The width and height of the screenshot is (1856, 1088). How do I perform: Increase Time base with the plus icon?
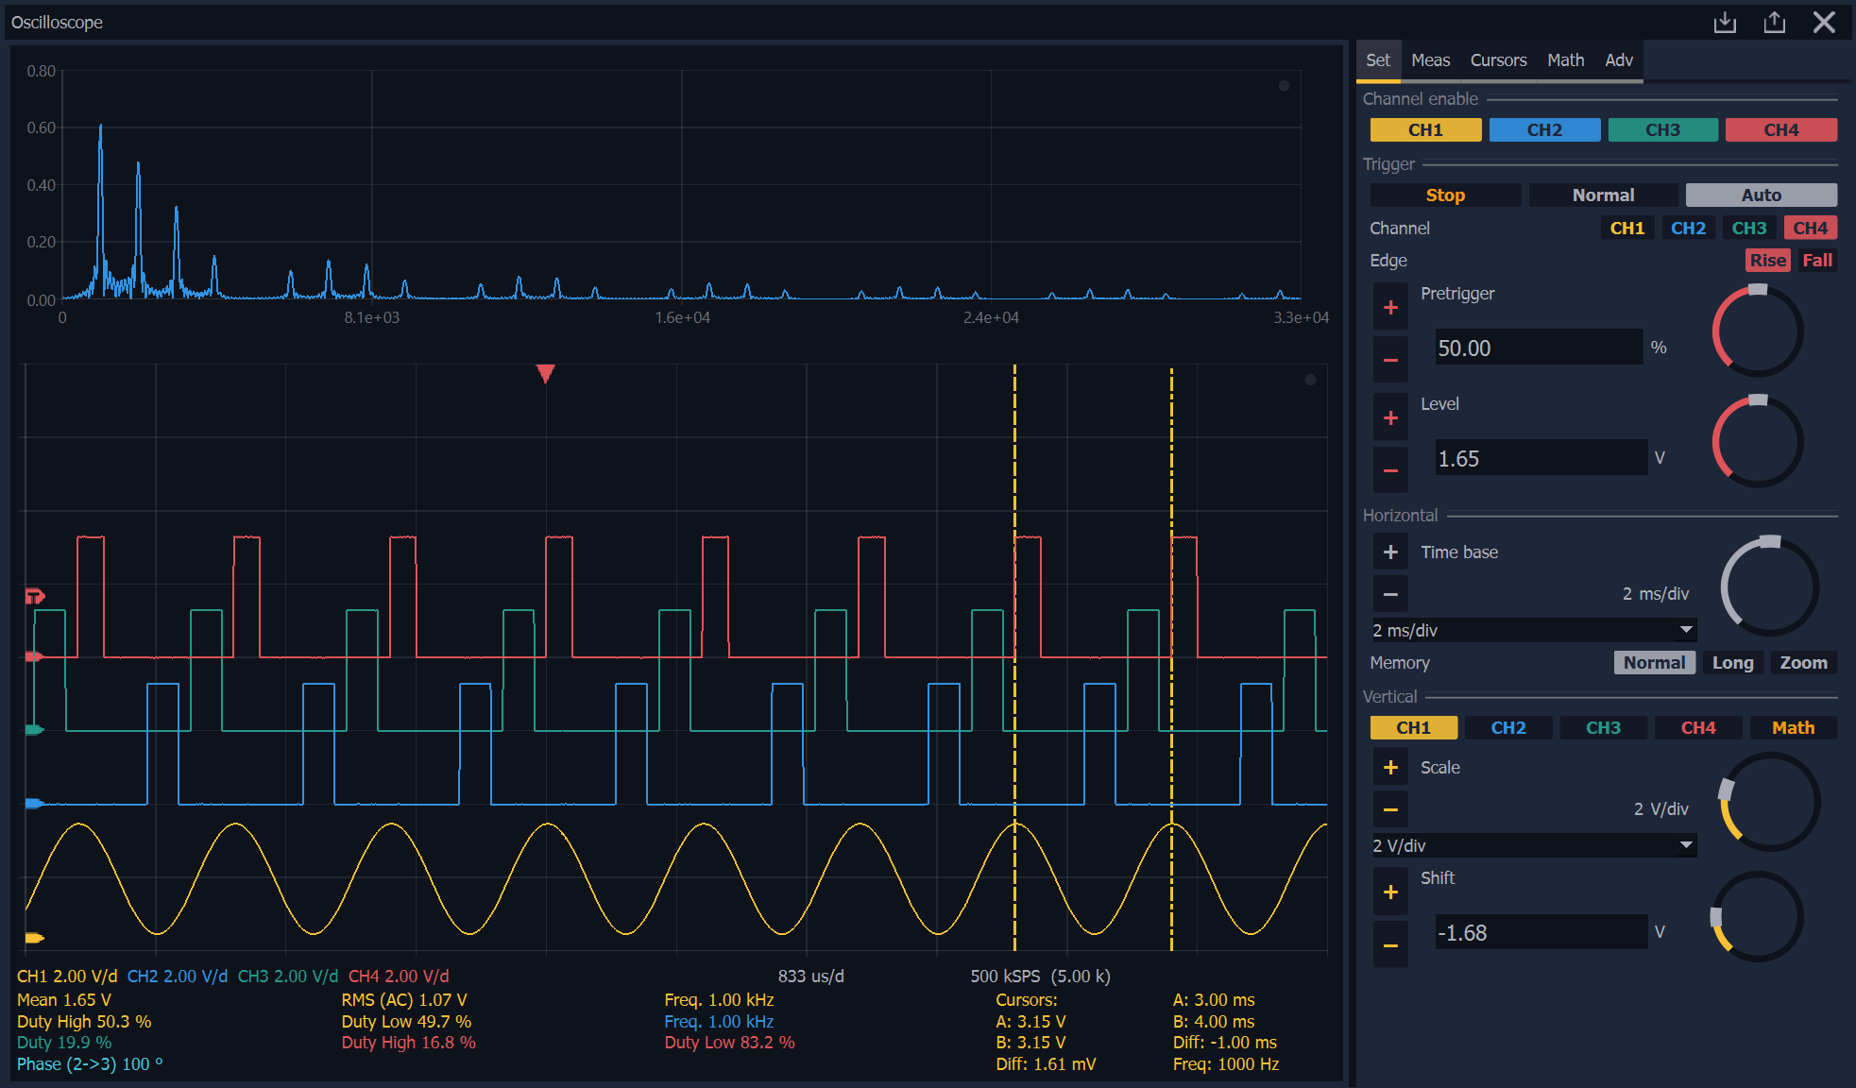tap(1390, 552)
